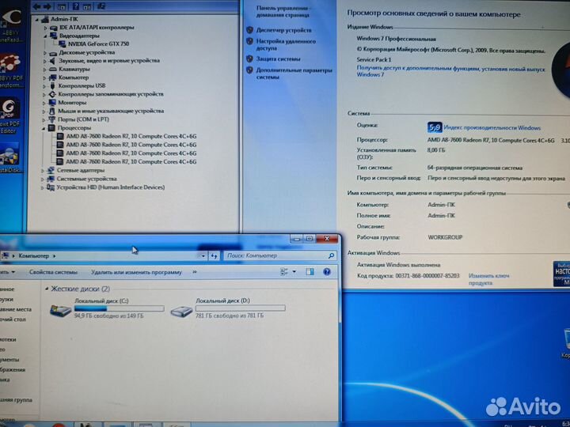Click Windows 7 Профессиональная edition text
Image resolution: width=570 pixels, height=427 pixels.
[396, 39]
